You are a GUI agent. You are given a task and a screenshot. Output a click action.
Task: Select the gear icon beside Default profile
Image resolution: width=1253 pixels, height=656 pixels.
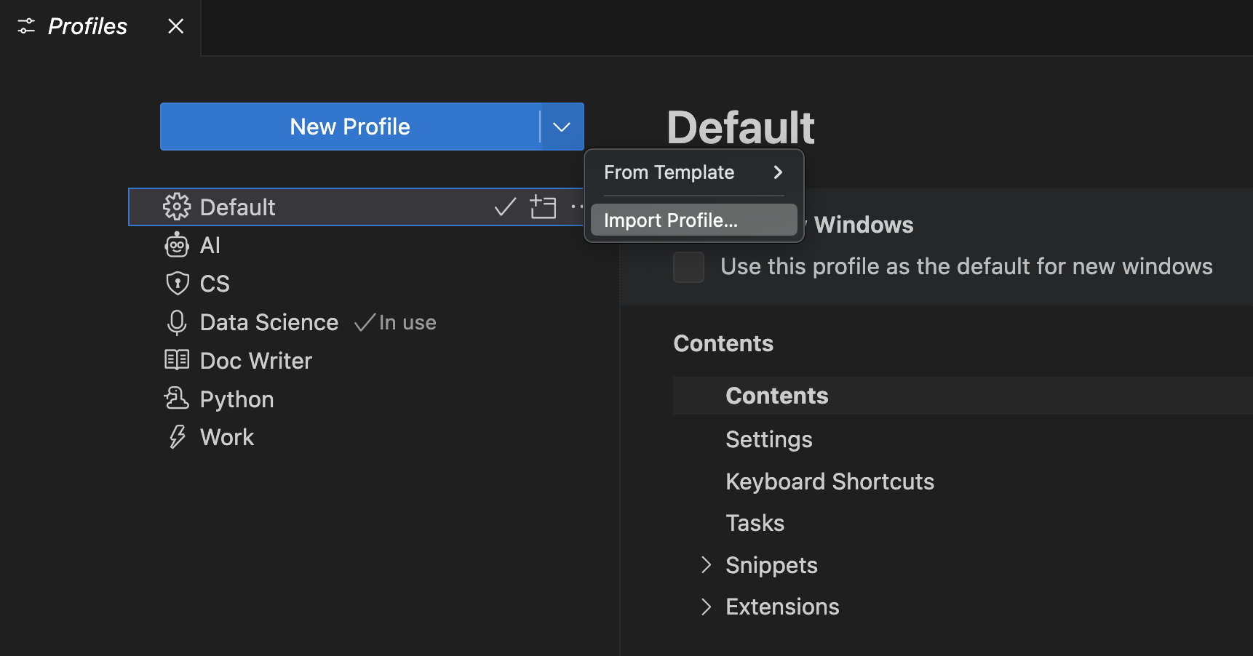coord(177,207)
